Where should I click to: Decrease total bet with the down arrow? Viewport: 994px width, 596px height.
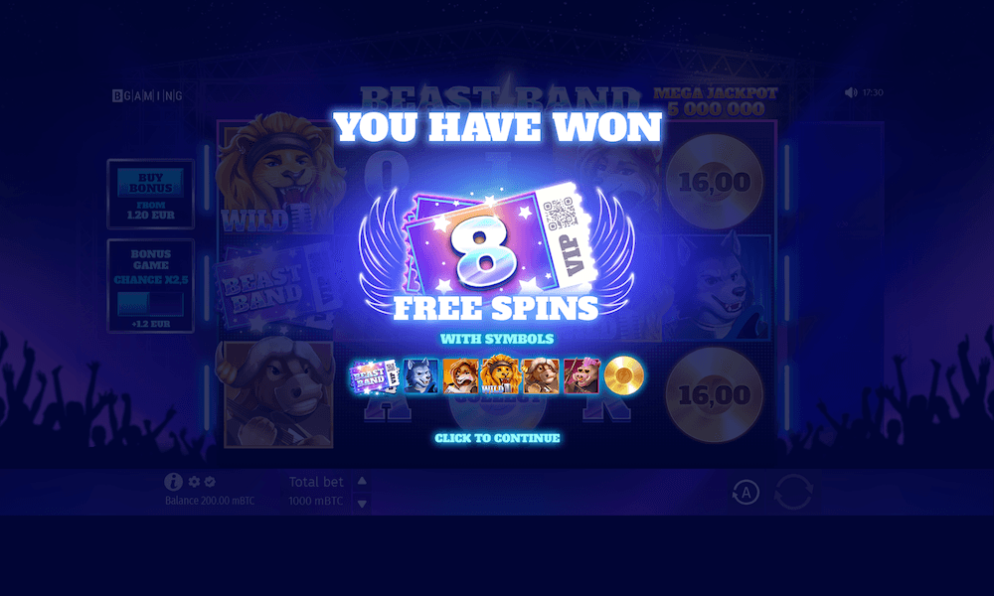pos(362,504)
